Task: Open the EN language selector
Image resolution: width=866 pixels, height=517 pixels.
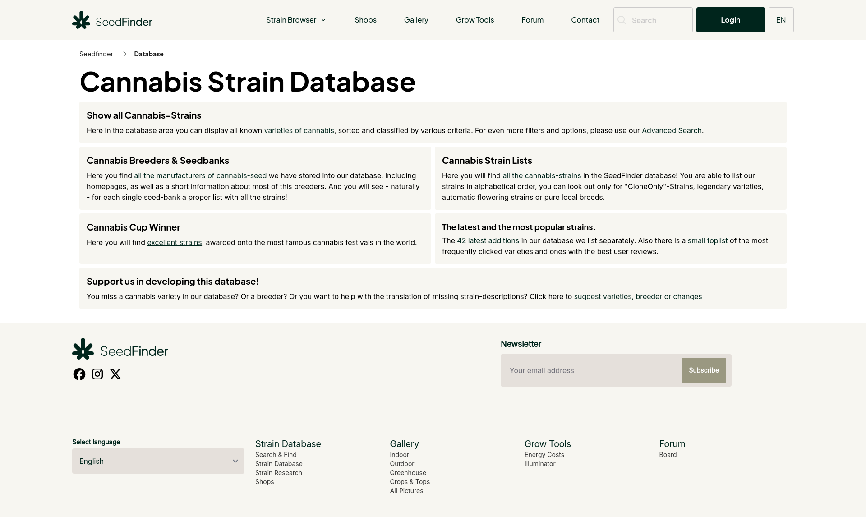Action: 781,20
